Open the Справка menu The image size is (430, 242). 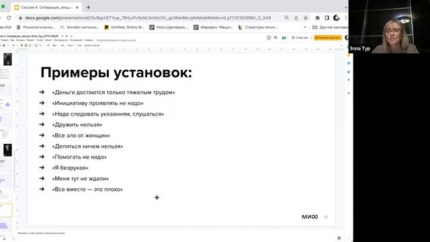[89, 40]
